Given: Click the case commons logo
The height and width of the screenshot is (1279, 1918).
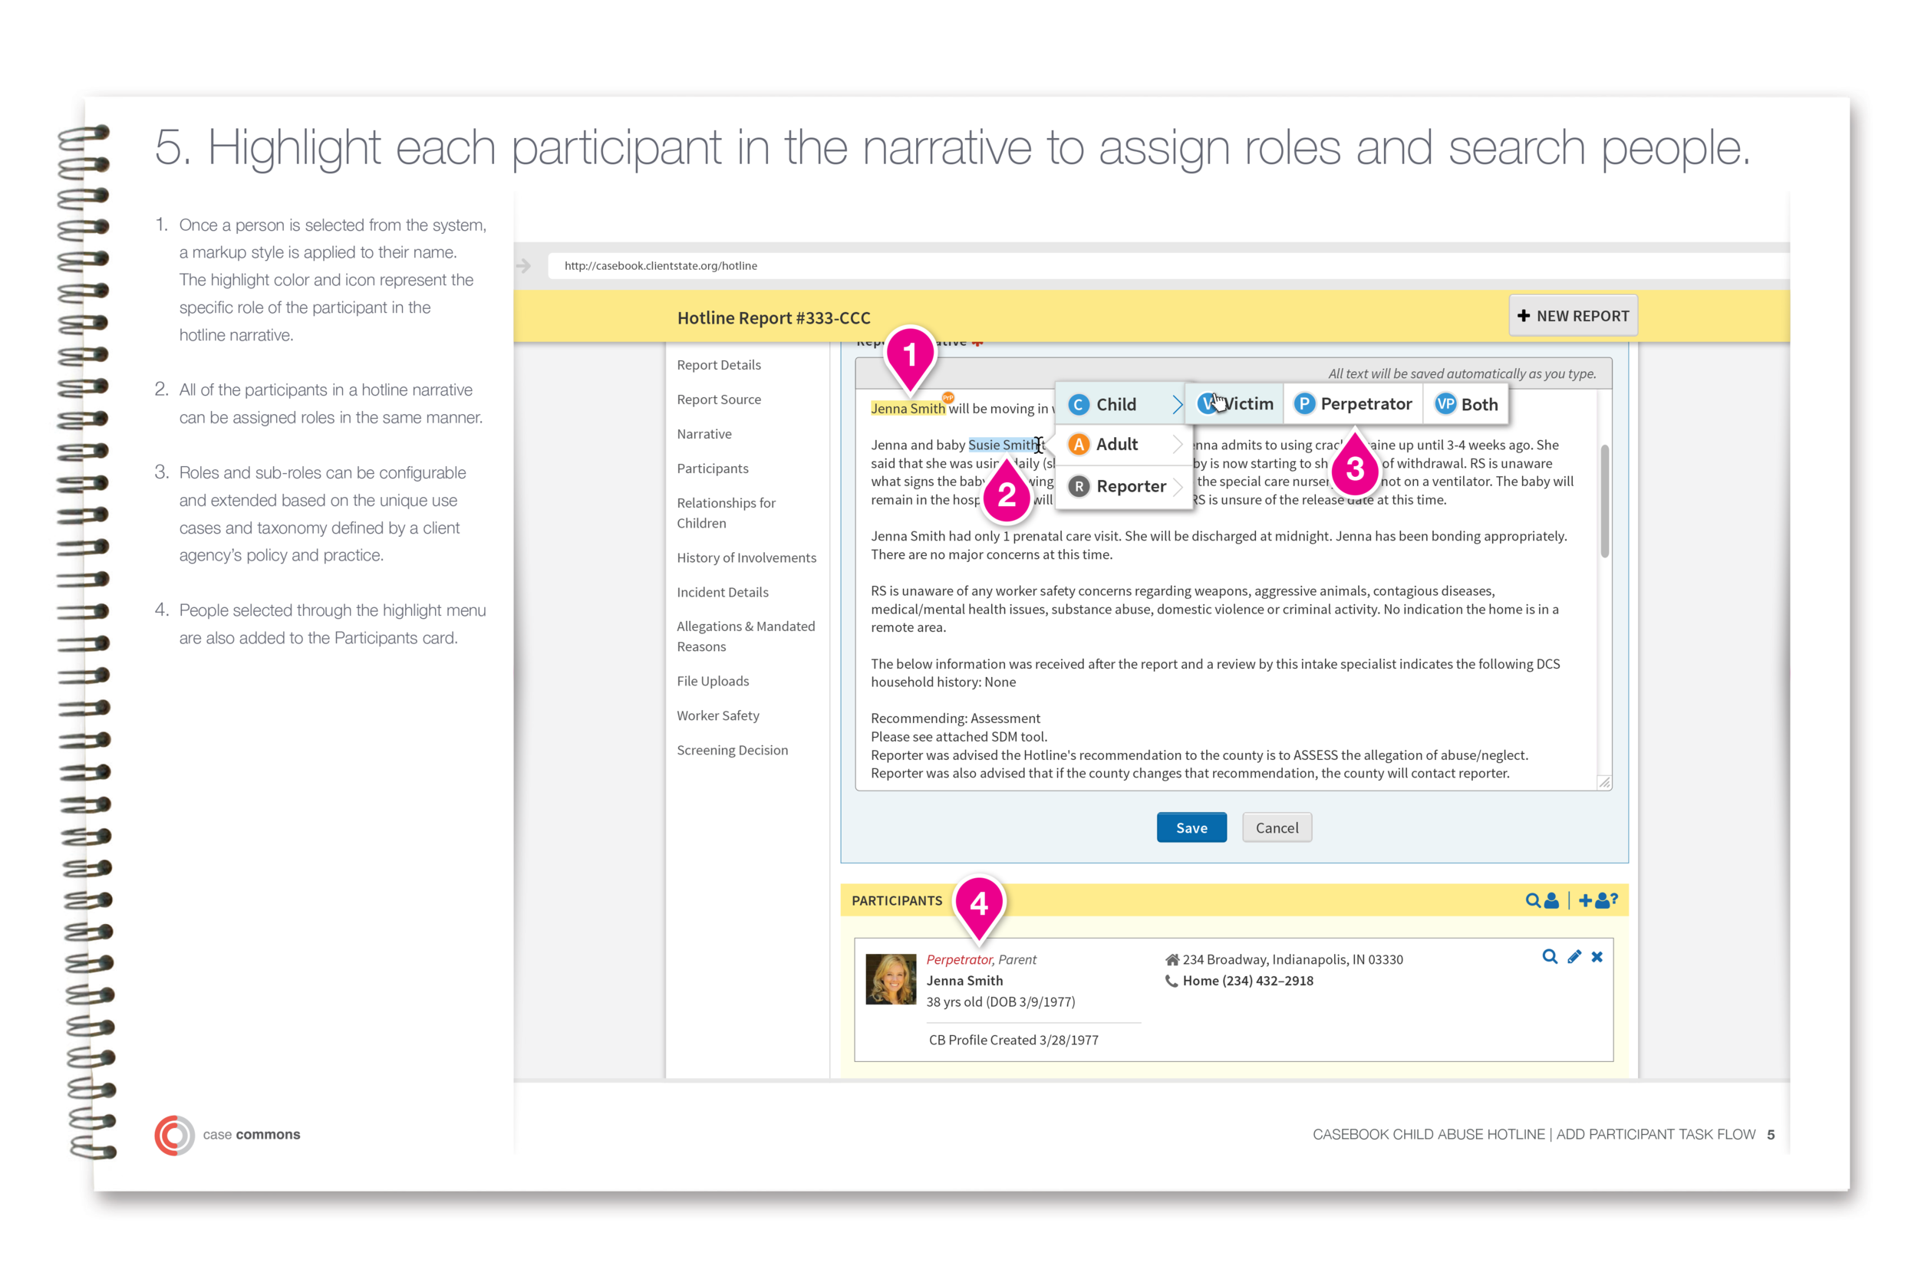Looking at the screenshot, I should [x=228, y=1135].
